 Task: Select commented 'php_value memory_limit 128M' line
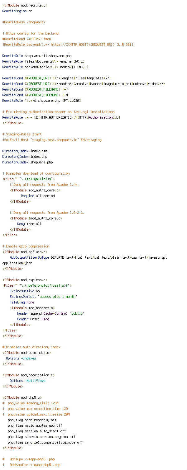coord(30,403)
